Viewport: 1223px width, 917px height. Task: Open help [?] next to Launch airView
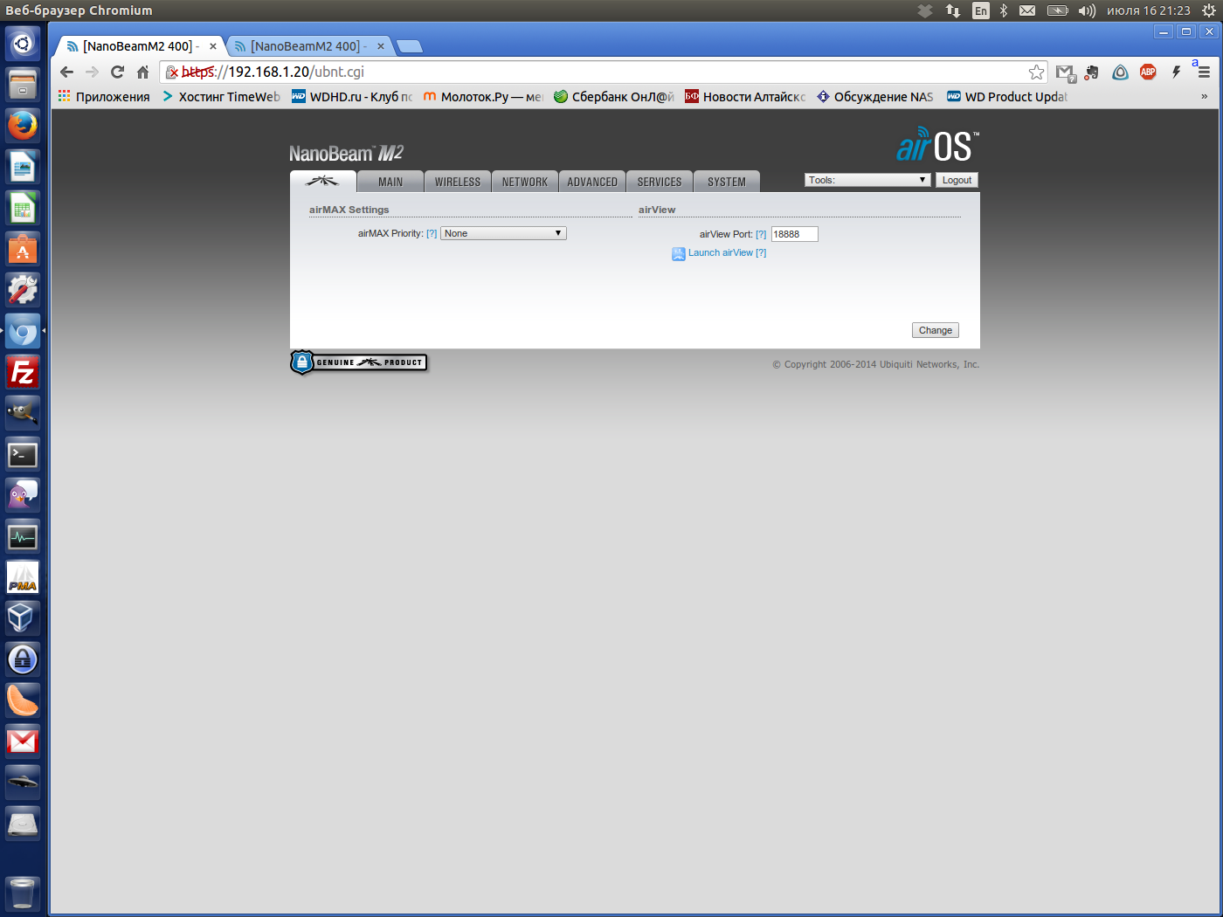[x=761, y=253]
